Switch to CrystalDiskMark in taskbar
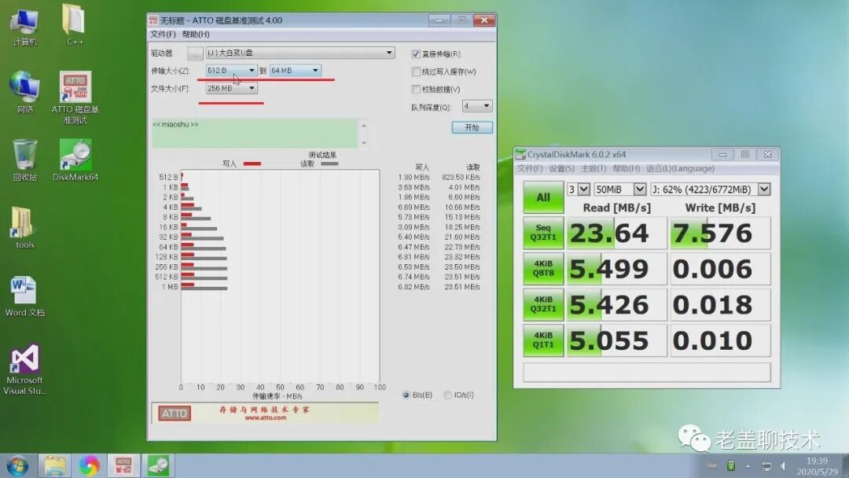The width and height of the screenshot is (849, 478). pyautogui.click(x=157, y=465)
